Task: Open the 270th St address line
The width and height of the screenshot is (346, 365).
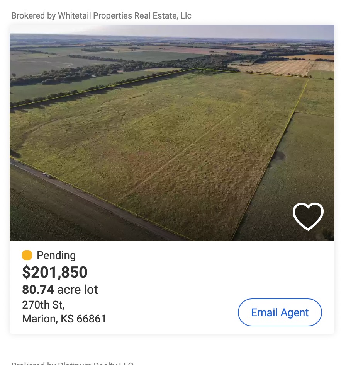Action: [43, 305]
